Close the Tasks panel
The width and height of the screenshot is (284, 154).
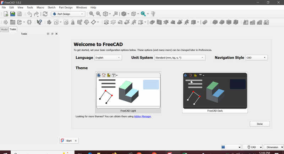[56, 34]
